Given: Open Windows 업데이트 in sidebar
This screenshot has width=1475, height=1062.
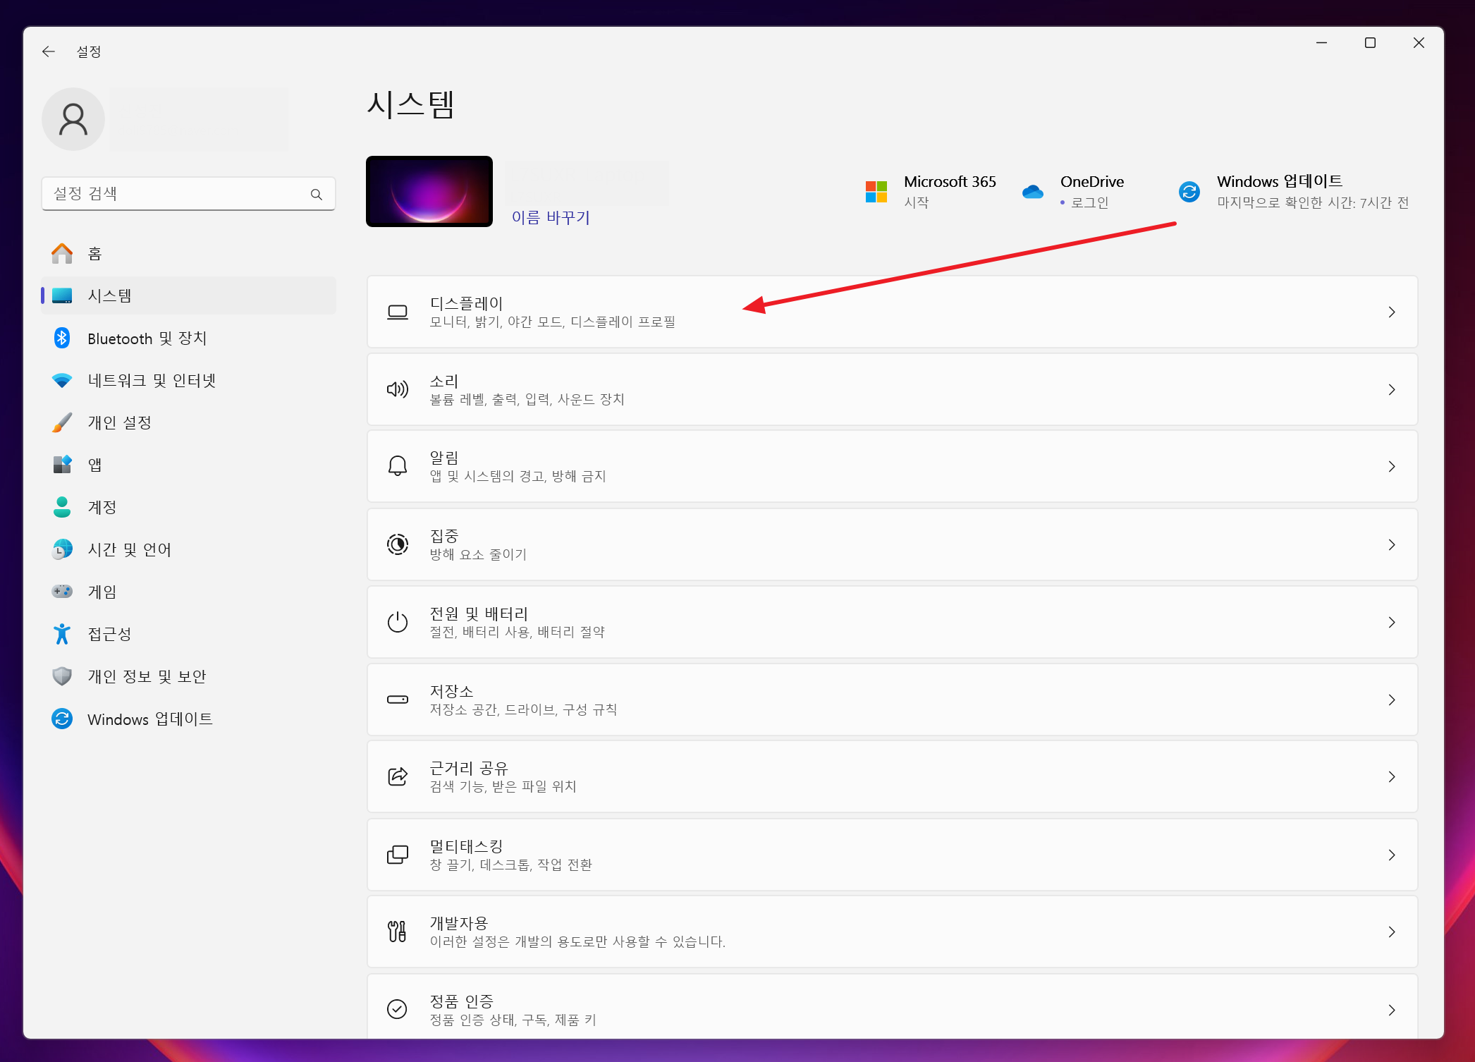Looking at the screenshot, I should (x=149, y=719).
